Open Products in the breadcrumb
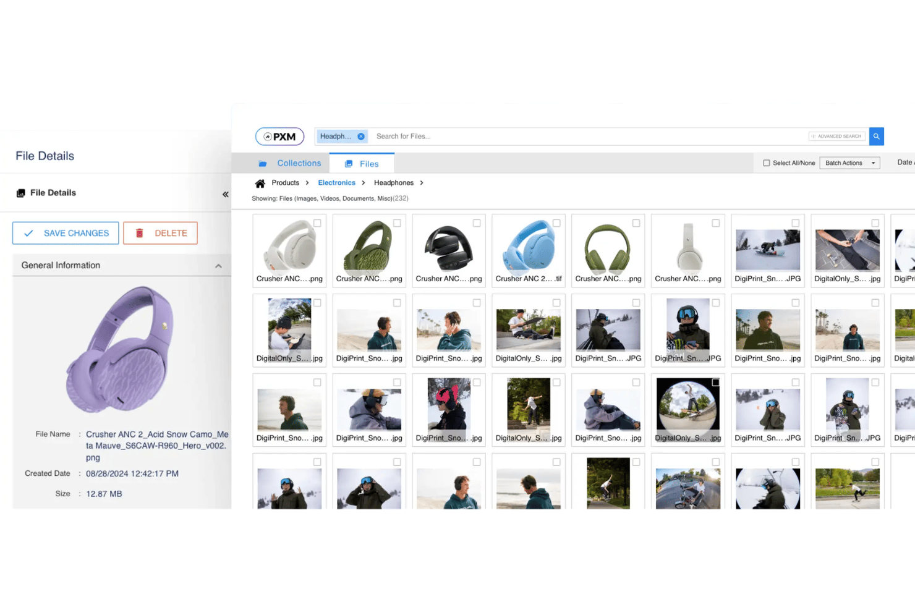Viewport: 915px width, 610px height. (x=285, y=183)
